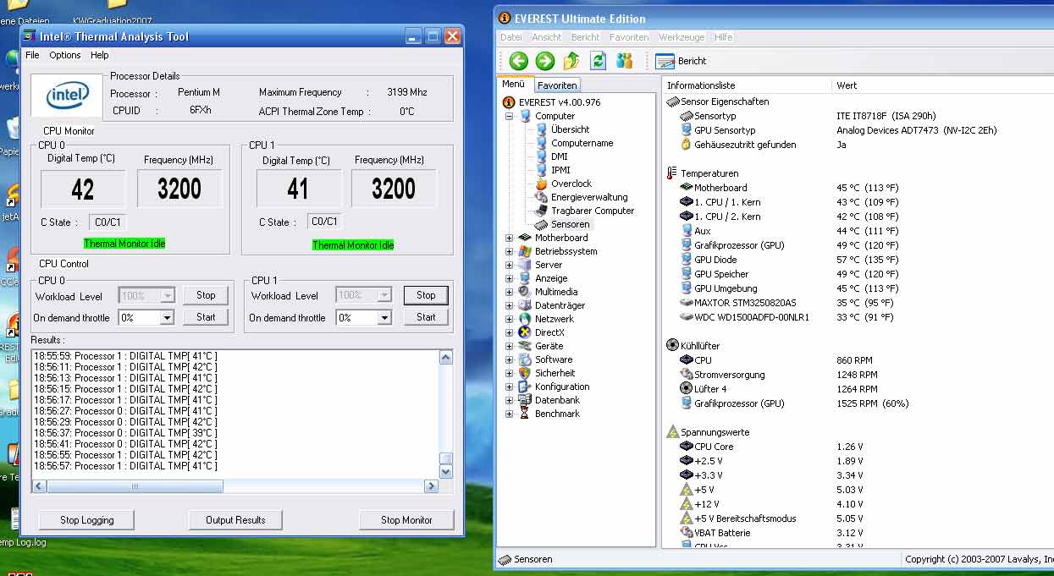Click the DirectX icon in the tree
The image size is (1054, 576).
coord(526,332)
